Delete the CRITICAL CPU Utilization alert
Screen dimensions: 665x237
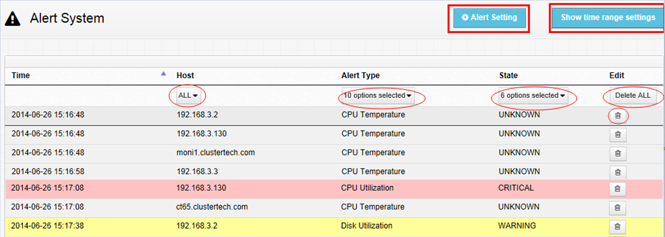[x=618, y=189]
